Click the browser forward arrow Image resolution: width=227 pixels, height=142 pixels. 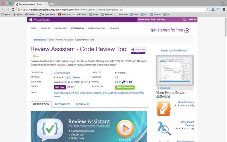tap(8, 9)
